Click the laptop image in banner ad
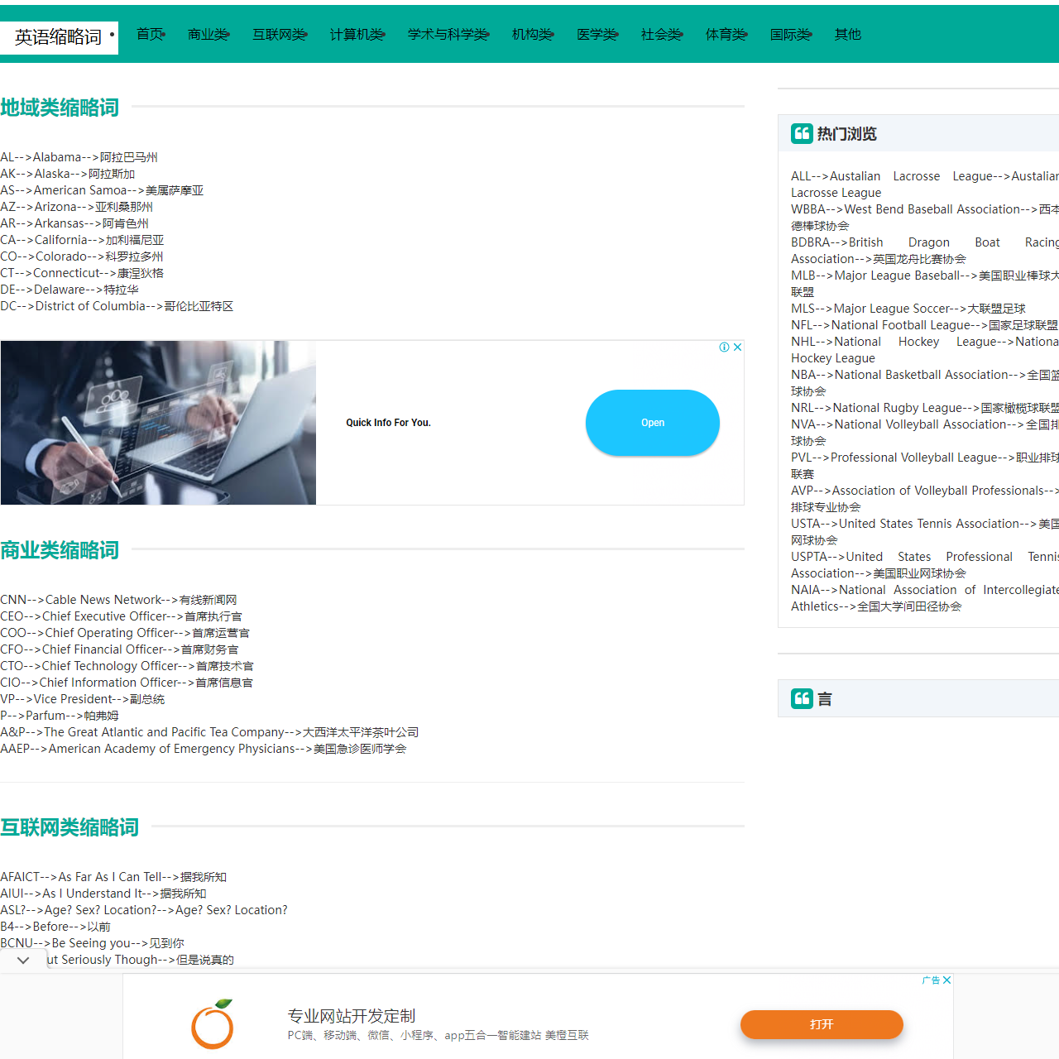 point(158,423)
